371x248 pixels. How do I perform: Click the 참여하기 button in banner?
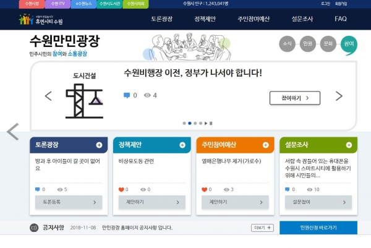point(294,98)
